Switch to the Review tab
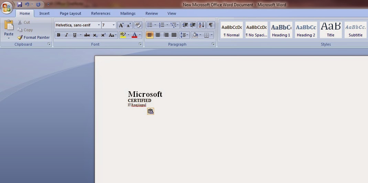368x183 pixels. [152, 13]
